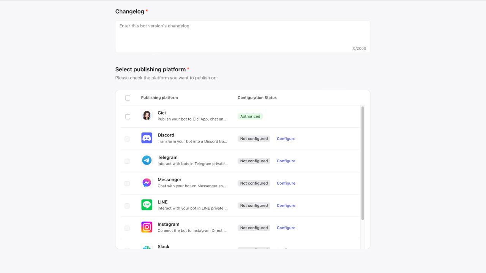Click the Slack icon at list bottom

pyautogui.click(x=147, y=246)
